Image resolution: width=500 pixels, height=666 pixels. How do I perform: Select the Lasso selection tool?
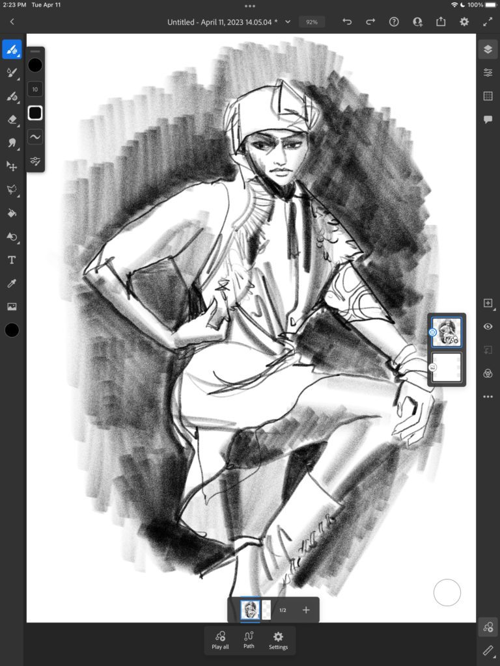(x=12, y=190)
